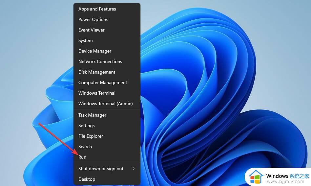
Task: Launch File Explorer
Action: (x=107, y=136)
